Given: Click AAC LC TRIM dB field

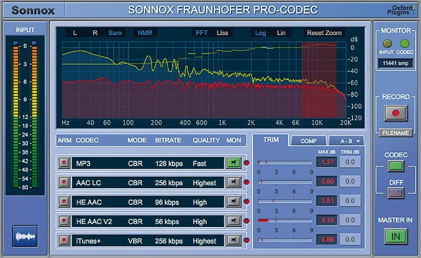Looking at the screenshot, I should click(x=350, y=181).
